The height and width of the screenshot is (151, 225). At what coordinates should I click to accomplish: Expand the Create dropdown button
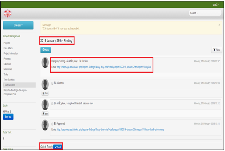[x=18, y=25]
